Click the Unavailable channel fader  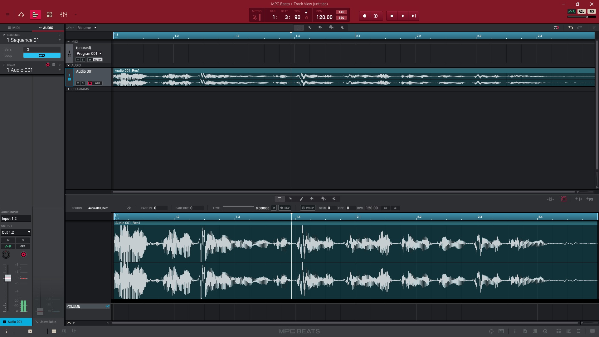[x=40, y=311]
